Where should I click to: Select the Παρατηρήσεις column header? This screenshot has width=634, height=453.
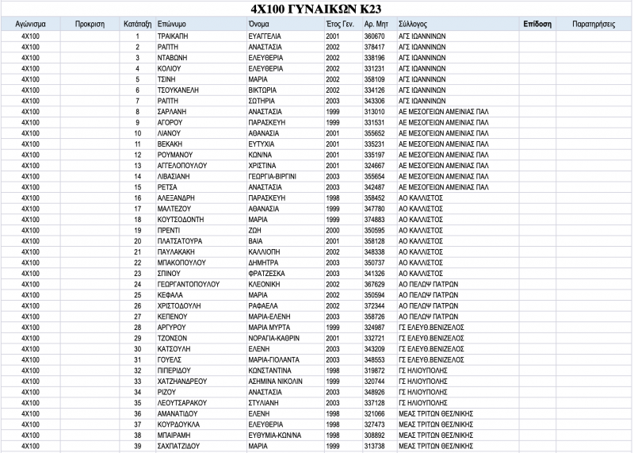pyautogui.click(x=594, y=24)
